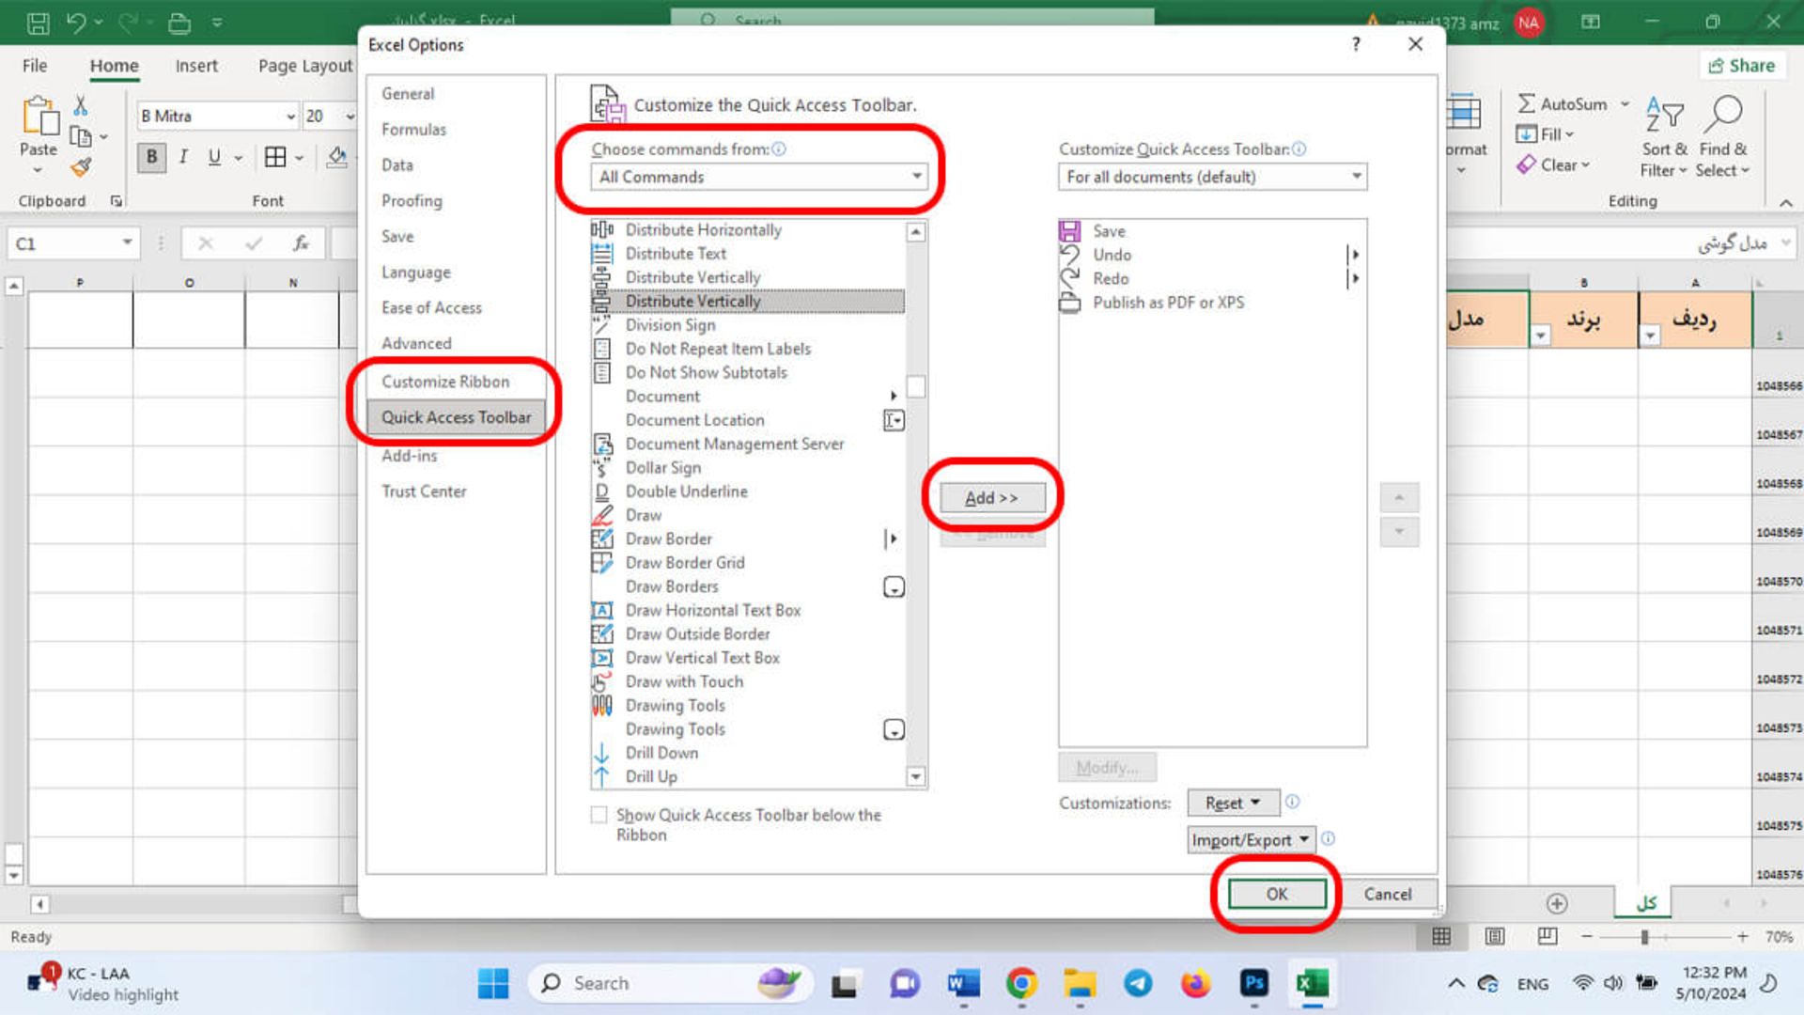
Task: Switch to the Insert ribbon tab
Action: 196,66
